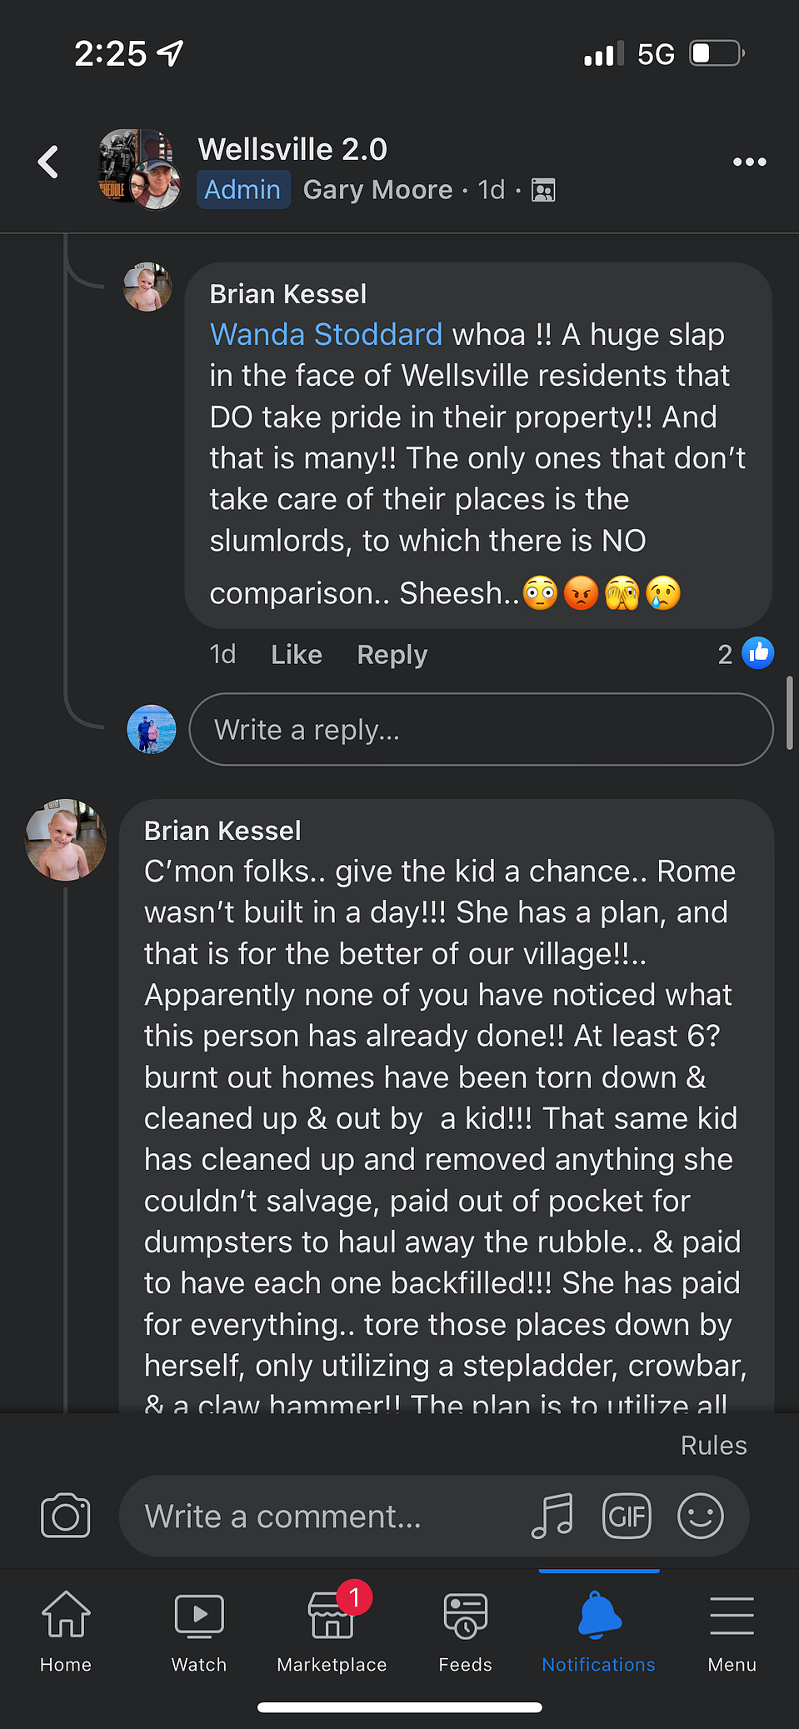Open the music note picker in comment box
This screenshot has height=1729, width=799.
click(552, 1516)
